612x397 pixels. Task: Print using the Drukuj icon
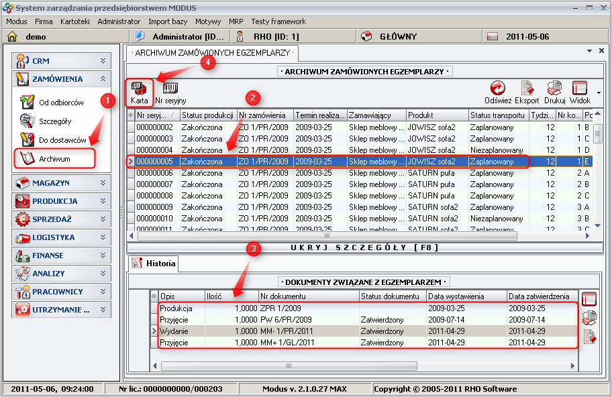(554, 92)
